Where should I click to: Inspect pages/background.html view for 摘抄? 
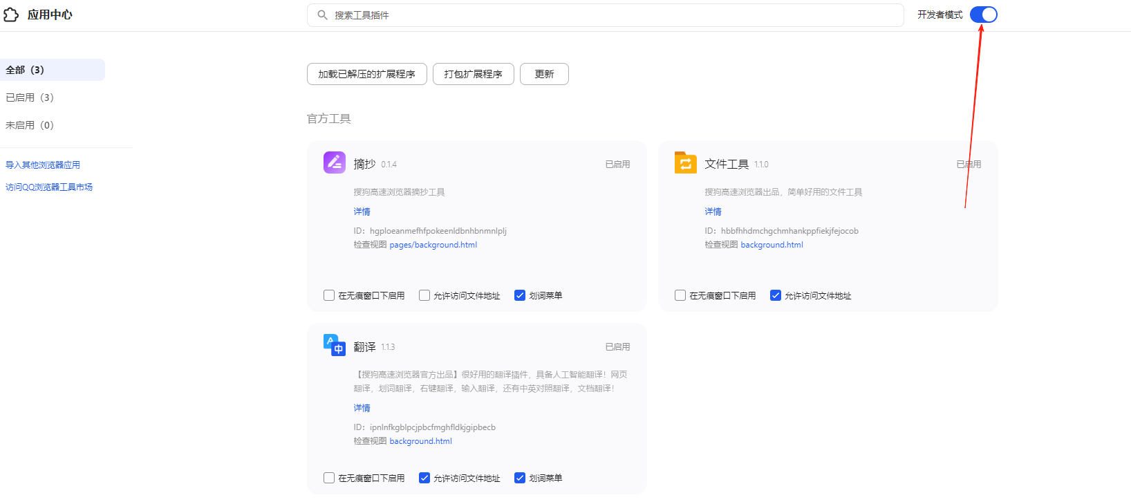[x=433, y=245]
